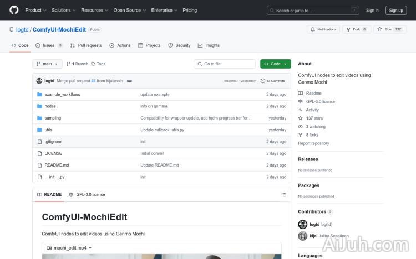The width and height of the screenshot is (416, 259).
Task: Click the logtd contributor avatar
Action: click(x=303, y=224)
